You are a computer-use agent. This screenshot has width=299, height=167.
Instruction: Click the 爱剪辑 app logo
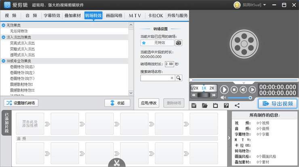click(x=7, y=5)
